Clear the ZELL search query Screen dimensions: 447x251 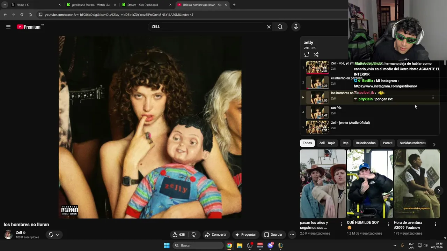tap(269, 27)
